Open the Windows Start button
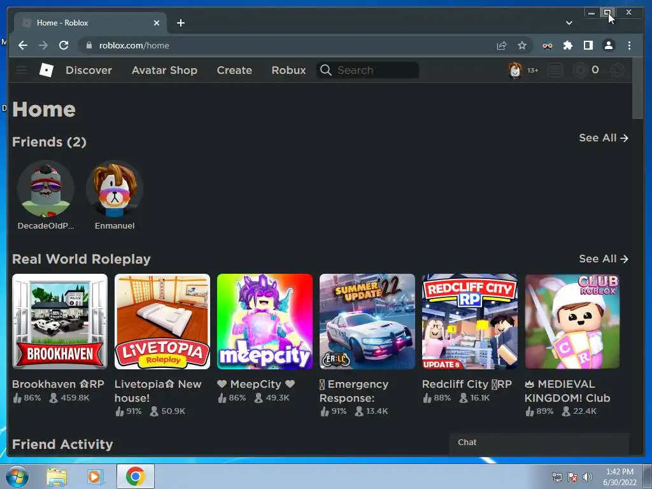Image resolution: width=652 pixels, height=489 pixels. click(17, 476)
